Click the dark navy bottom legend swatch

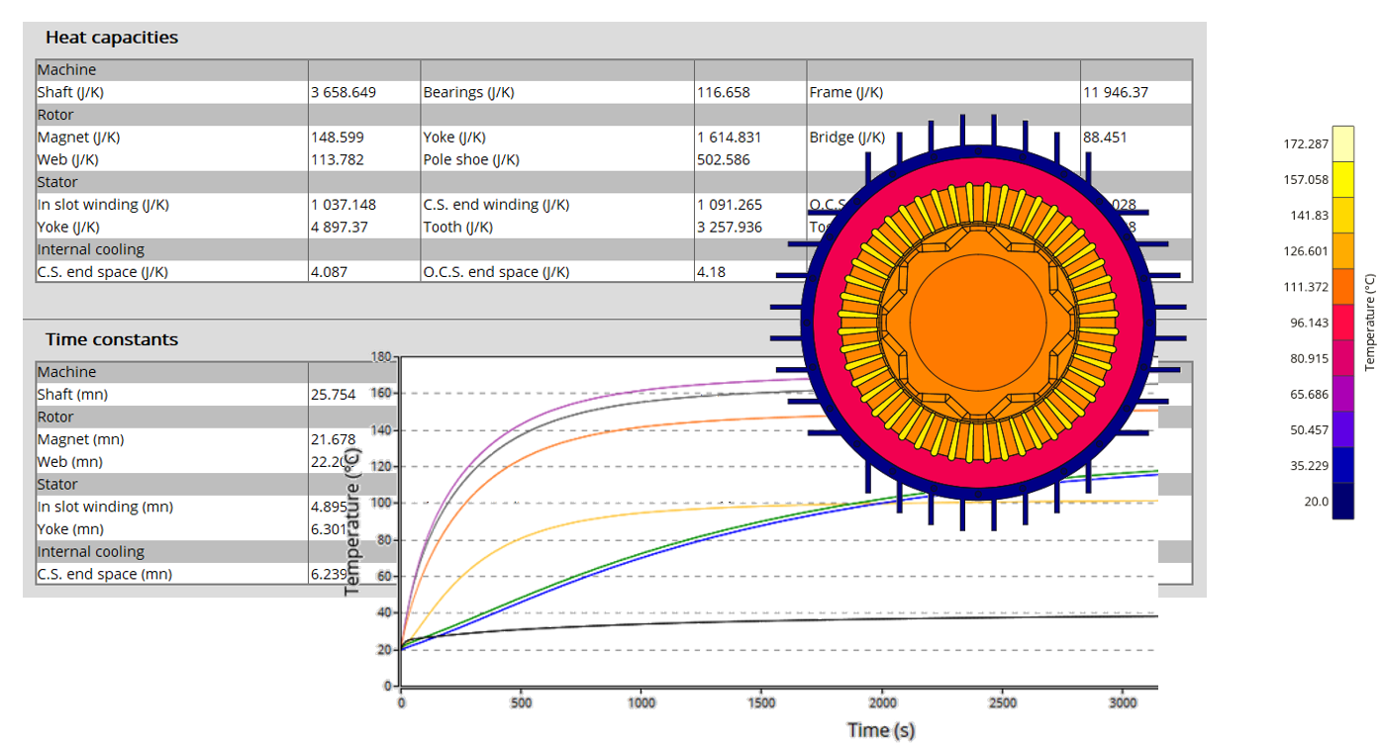1342,501
